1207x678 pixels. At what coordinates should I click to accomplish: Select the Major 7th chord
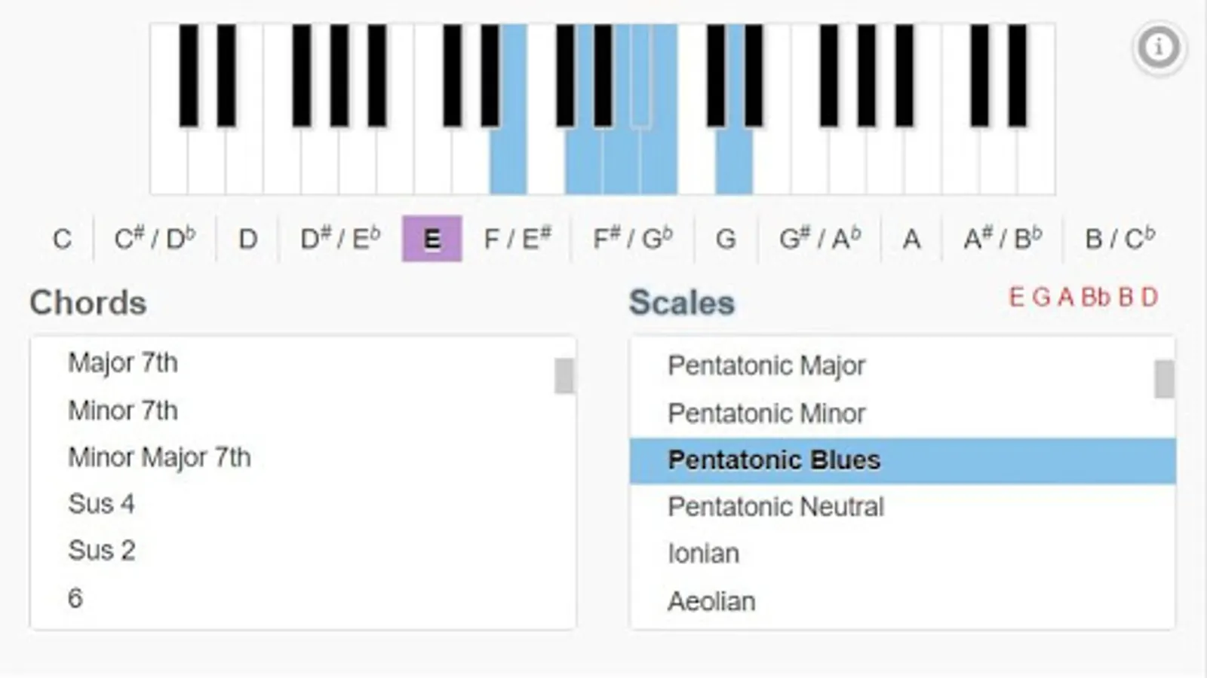point(123,363)
